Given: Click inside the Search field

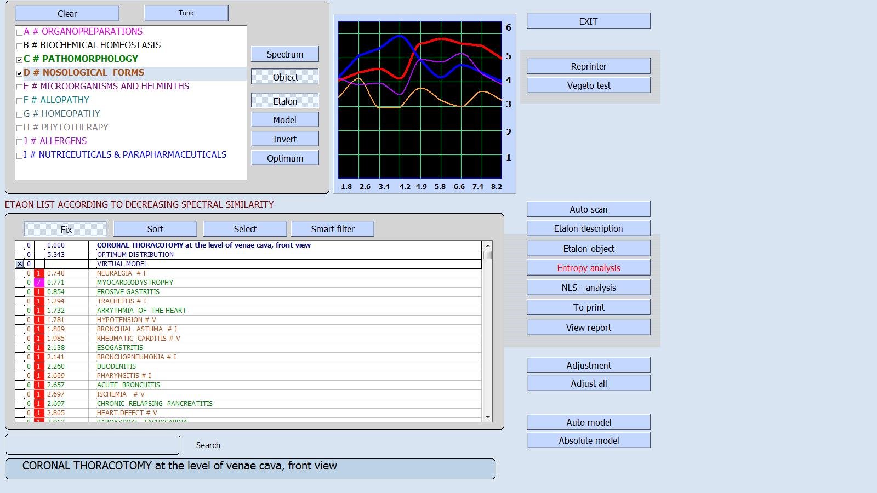Looking at the screenshot, I should click(x=92, y=444).
